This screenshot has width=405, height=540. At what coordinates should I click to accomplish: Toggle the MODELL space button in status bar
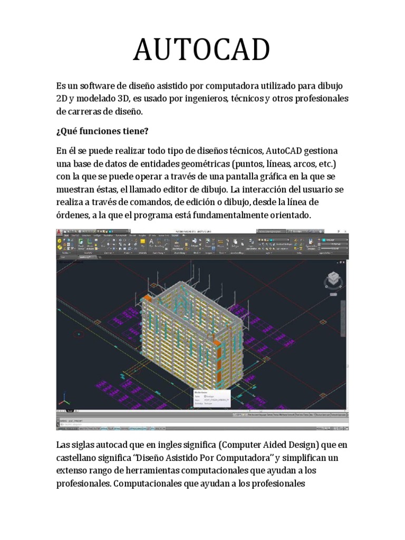(x=320, y=428)
